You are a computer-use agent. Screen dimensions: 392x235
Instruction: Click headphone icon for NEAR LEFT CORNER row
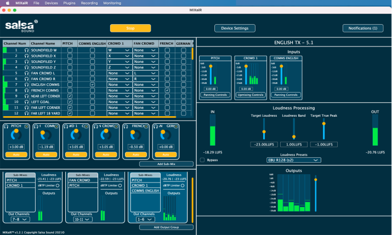click(26, 96)
